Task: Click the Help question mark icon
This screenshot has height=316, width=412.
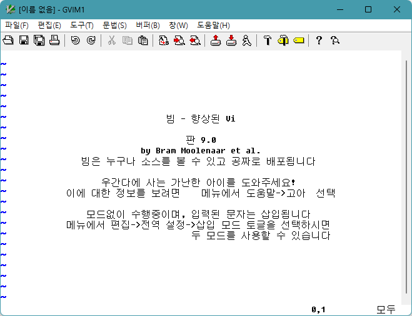Action: click(x=319, y=41)
